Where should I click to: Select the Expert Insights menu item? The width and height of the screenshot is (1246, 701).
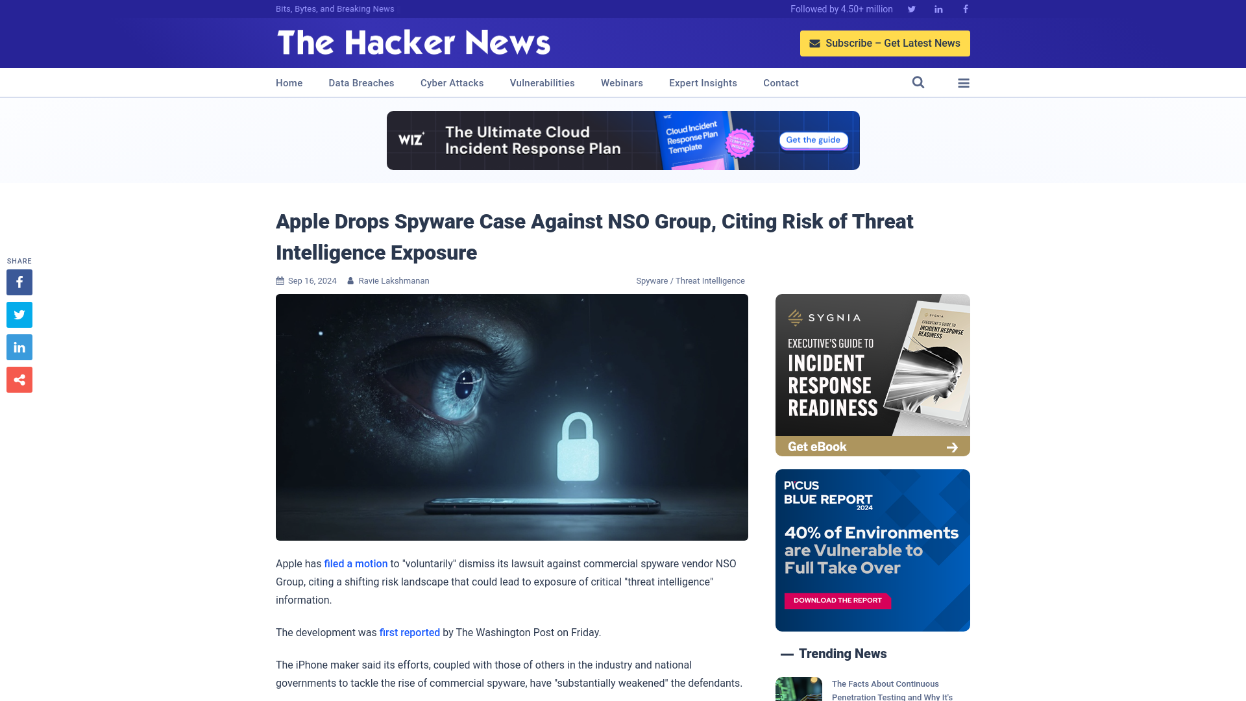coord(703,82)
